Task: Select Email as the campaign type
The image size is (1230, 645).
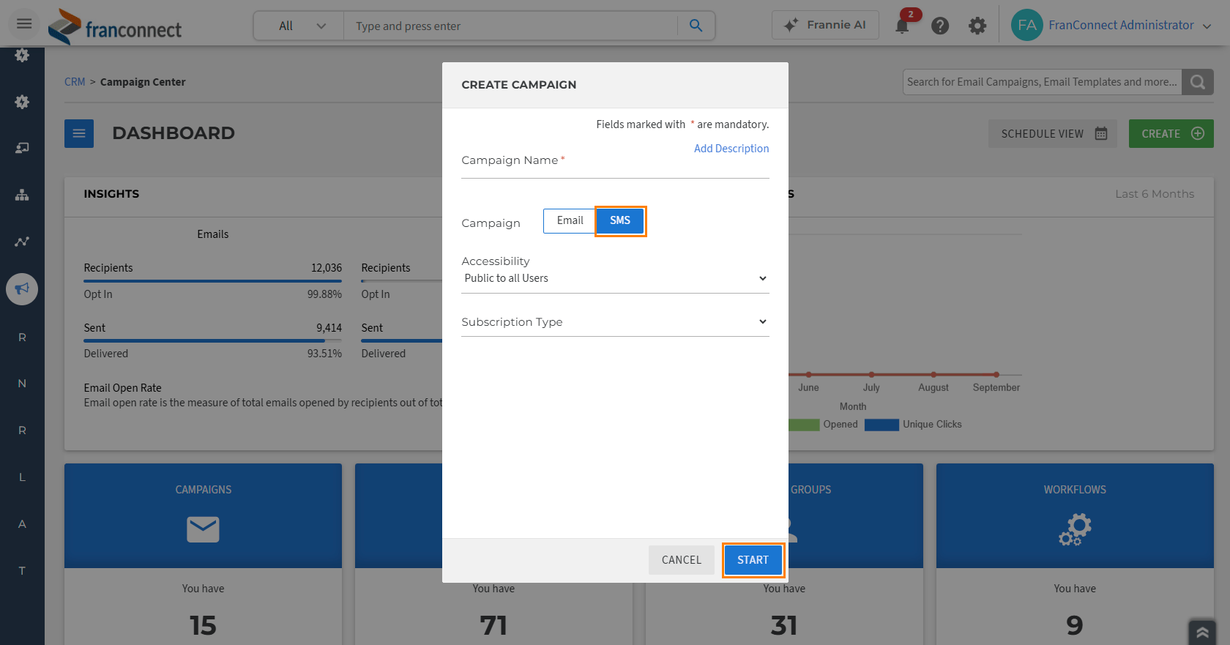Action: pos(570,220)
